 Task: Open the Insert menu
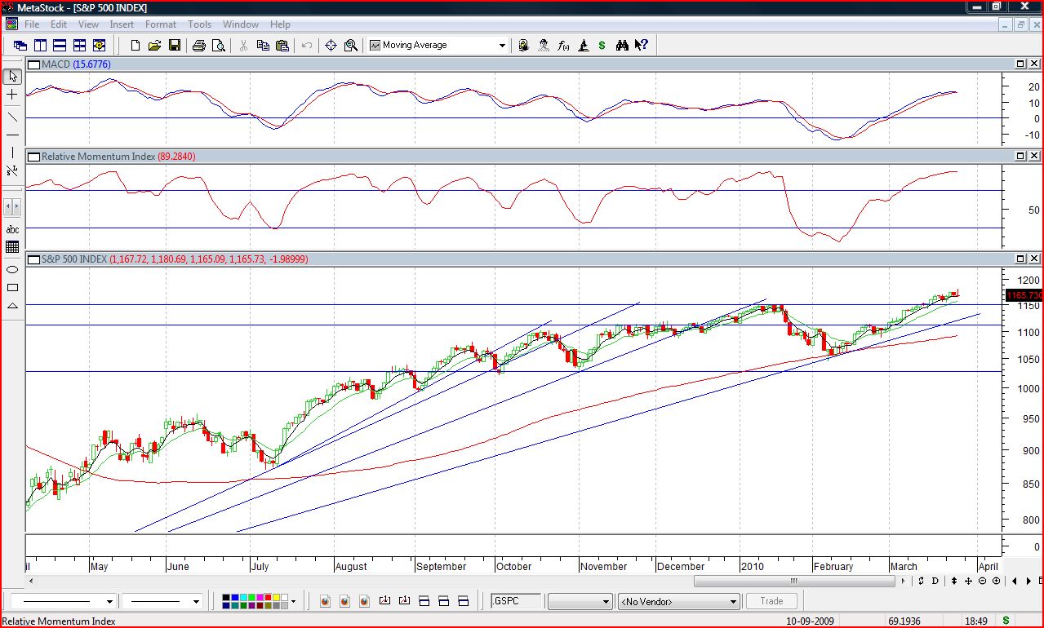point(122,24)
